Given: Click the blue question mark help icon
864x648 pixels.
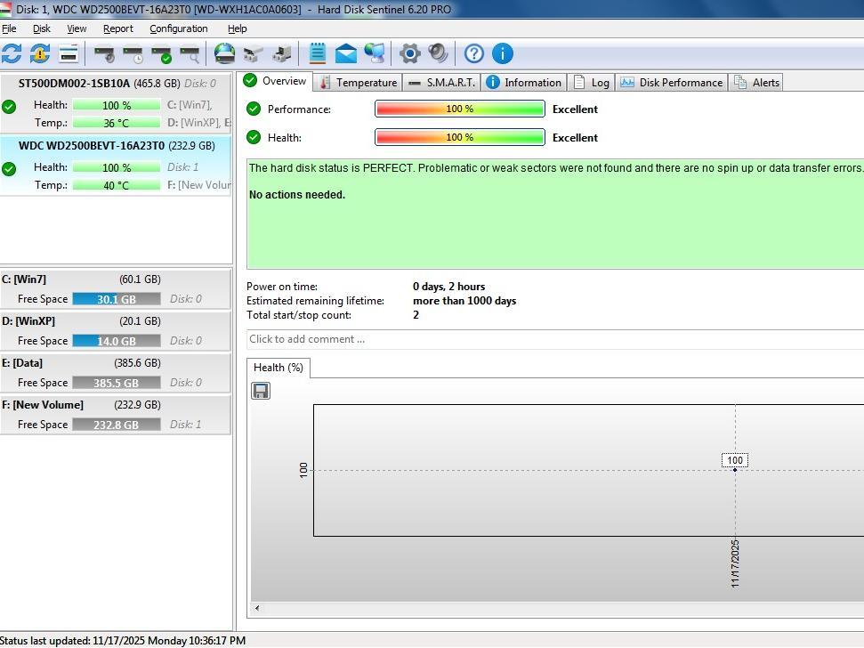Looking at the screenshot, I should click(474, 53).
